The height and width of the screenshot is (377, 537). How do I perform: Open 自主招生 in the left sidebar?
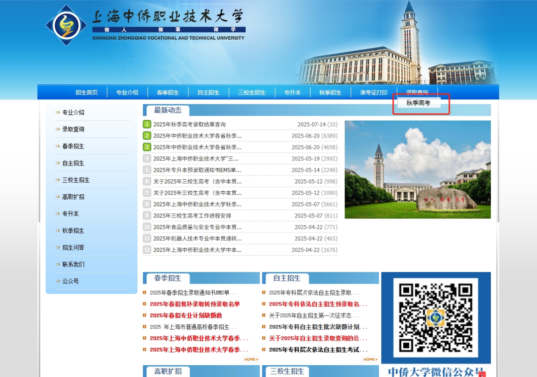point(73,163)
